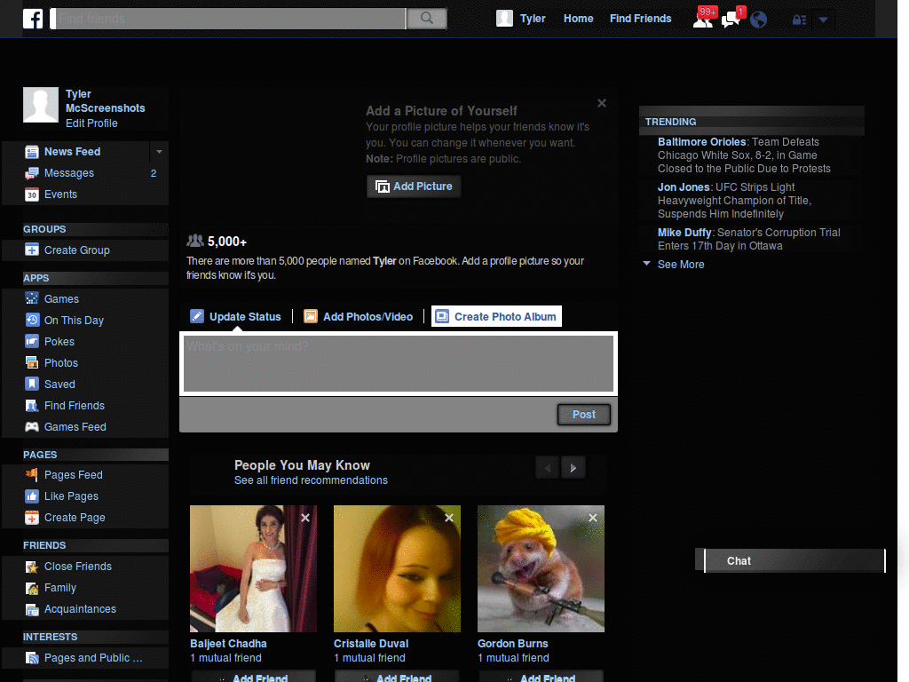Select Add Photos/Video tab
Screen dimensions: 909x682
[359, 317]
